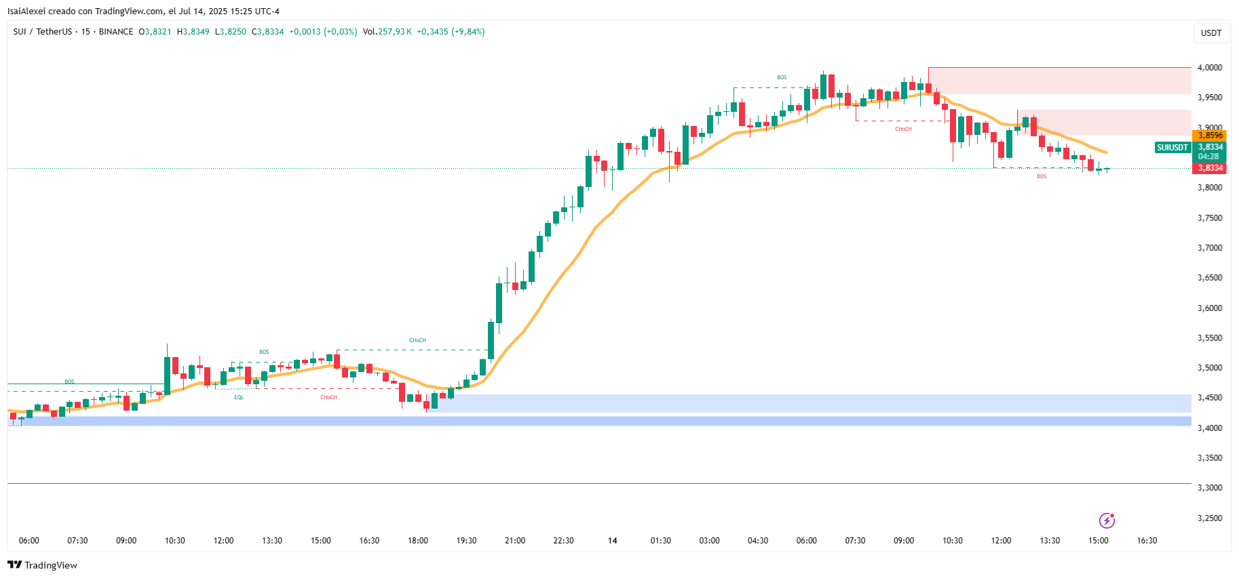The image size is (1239, 578).
Task: Click the 3,7000 price axis label
Action: click(x=1210, y=248)
